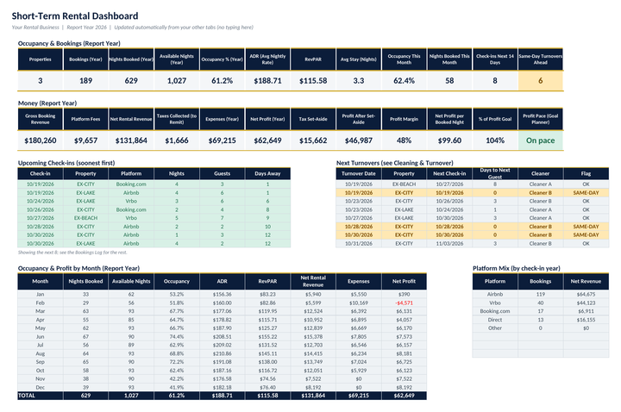Click the Net Profit (Year) header cell

(x=267, y=119)
